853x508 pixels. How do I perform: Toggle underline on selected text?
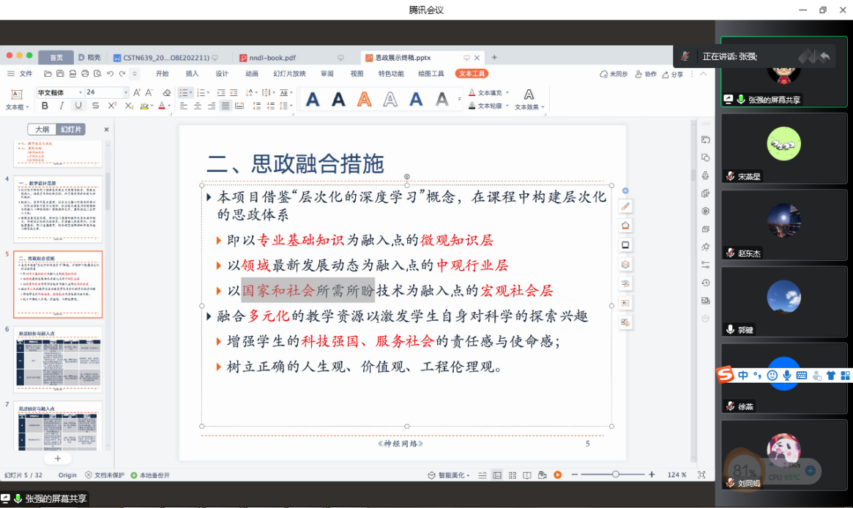78,106
